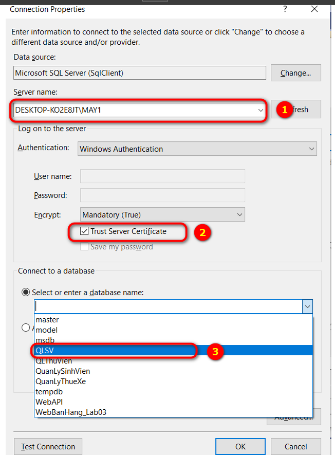Toggle the Trust Server Certificate checkbox

[x=84, y=232]
